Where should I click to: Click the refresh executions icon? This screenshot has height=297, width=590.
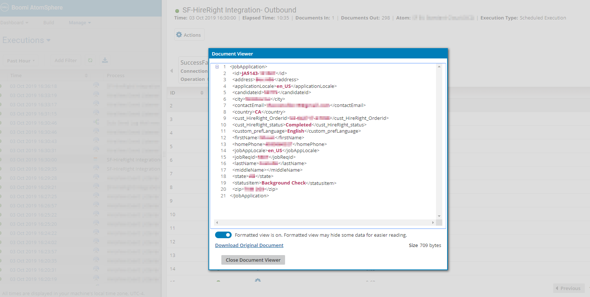tap(90, 60)
